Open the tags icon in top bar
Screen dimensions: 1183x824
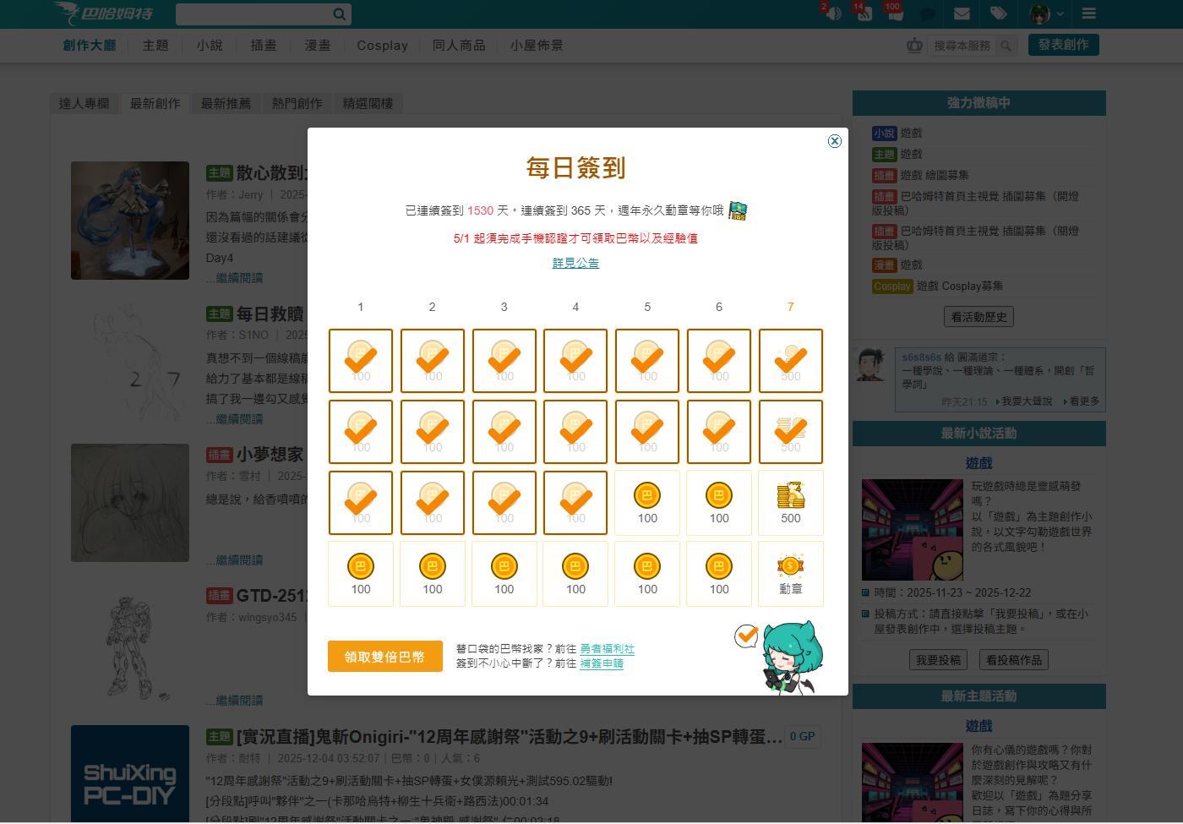pyautogui.click(x=998, y=14)
